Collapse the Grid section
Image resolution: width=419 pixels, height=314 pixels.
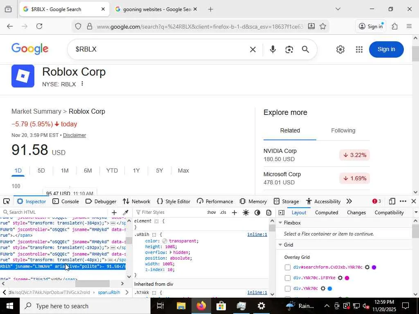click(x=280, y=244)
